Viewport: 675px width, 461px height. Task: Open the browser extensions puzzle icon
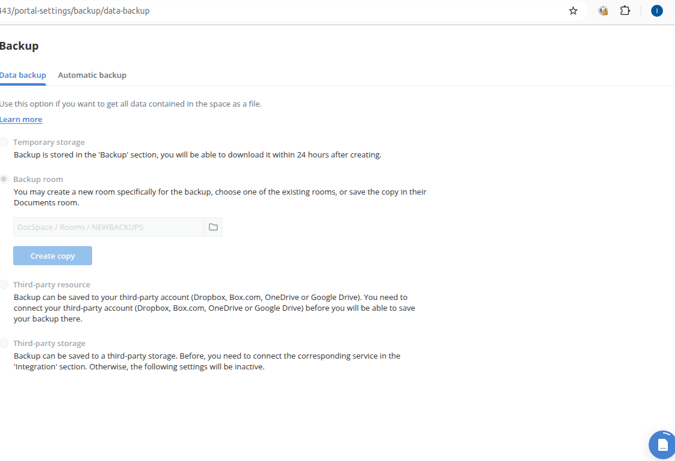pyautogui.click(x=625, y=10)
